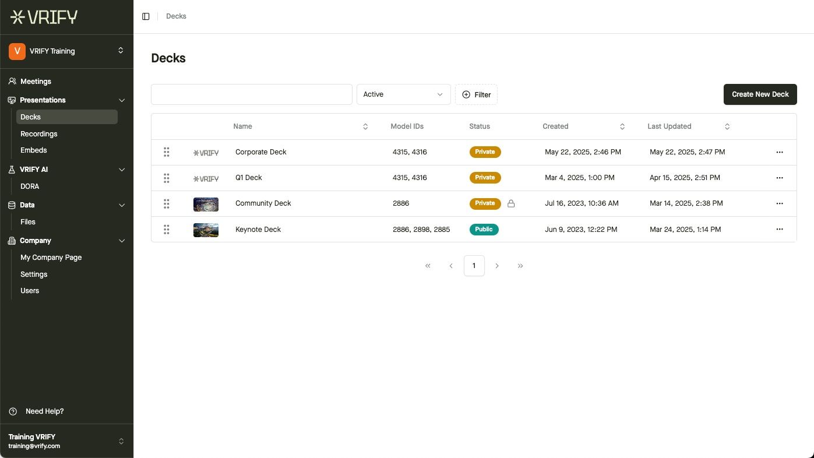814x458 pixels.
Task: Go to the next page arrow
Action: point(497,266)
